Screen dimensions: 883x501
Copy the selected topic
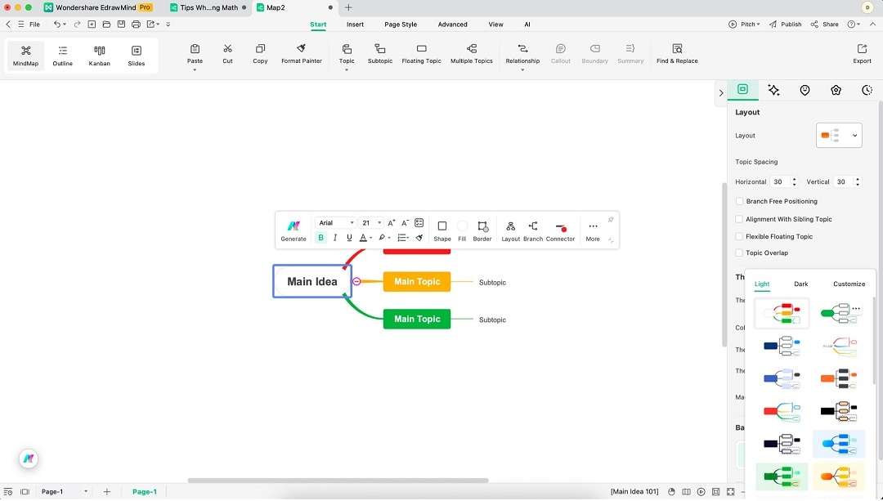(x=260, y=54)
